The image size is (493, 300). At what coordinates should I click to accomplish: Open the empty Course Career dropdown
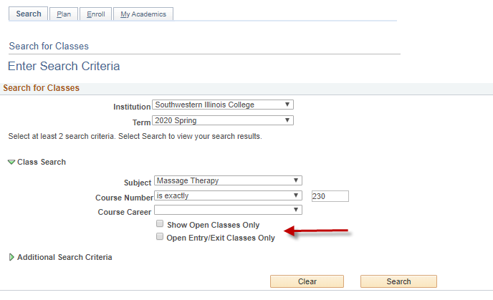(228, 211)
